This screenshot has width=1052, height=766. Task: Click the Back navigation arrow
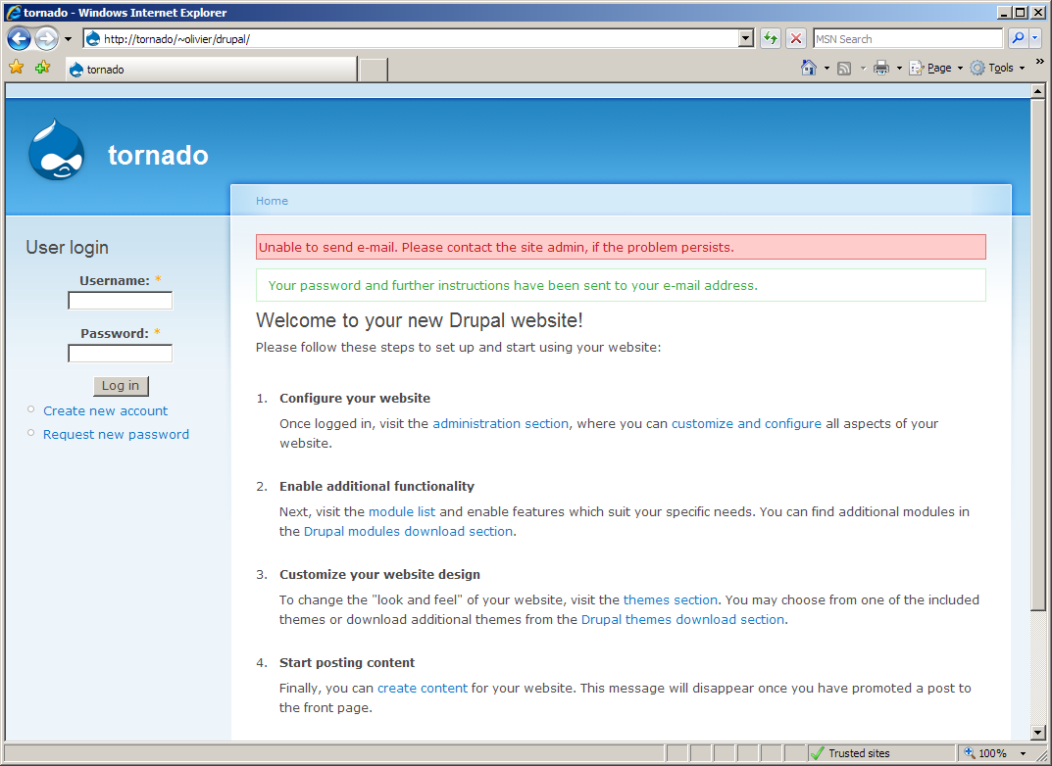click(19, 37)
